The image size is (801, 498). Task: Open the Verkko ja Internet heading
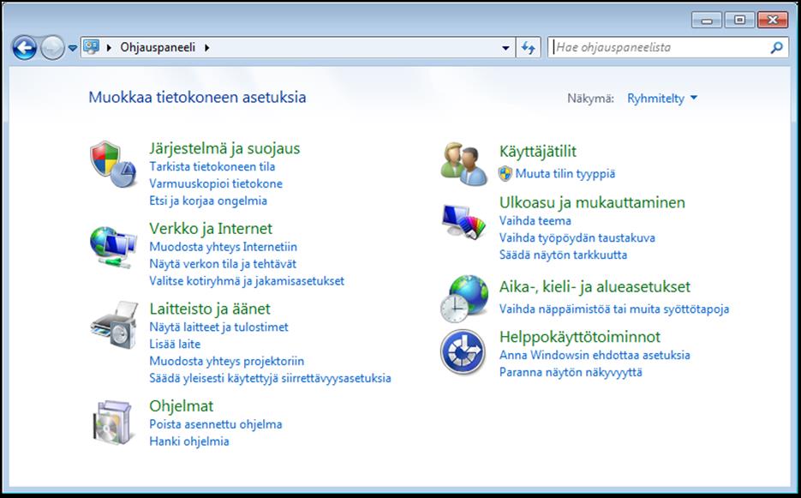tap(211, 228)
